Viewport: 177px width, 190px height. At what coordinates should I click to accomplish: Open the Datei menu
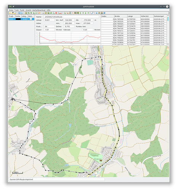(x=11, y=10)
